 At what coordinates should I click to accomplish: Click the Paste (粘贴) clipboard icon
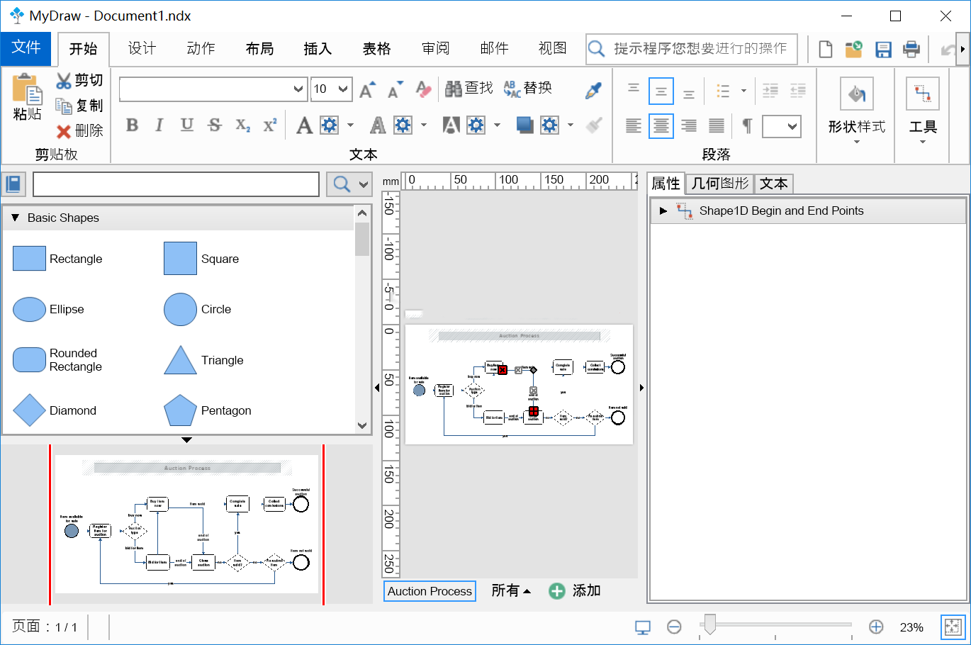[x=27, y=89]
